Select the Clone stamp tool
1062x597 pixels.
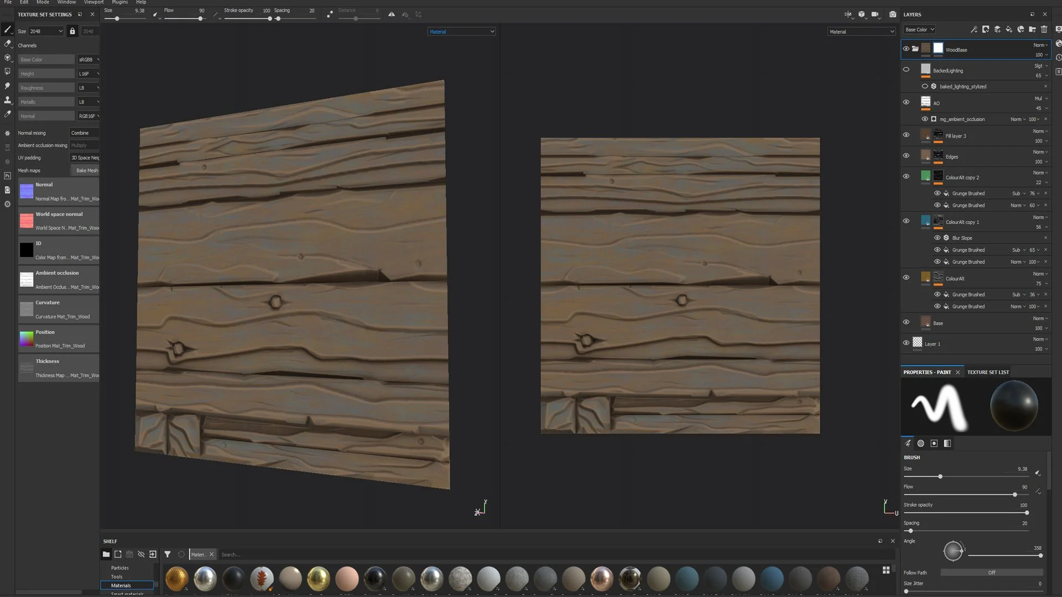tap(7, 100)
